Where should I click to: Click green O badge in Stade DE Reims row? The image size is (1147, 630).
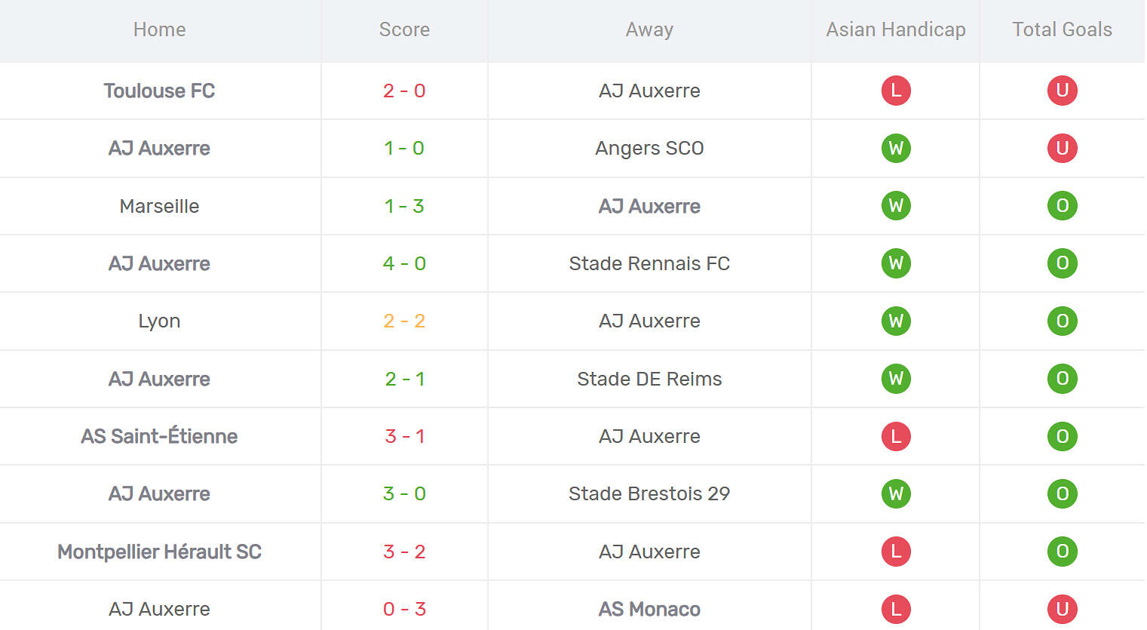pyautogui.click(x=1062, y=379)
